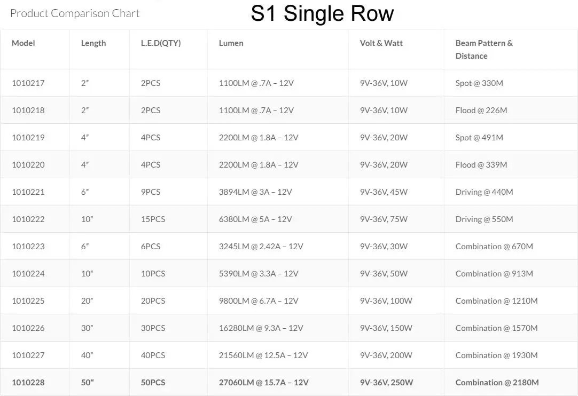Click 'Combination @ 1930M' cell

pos(496,355)
